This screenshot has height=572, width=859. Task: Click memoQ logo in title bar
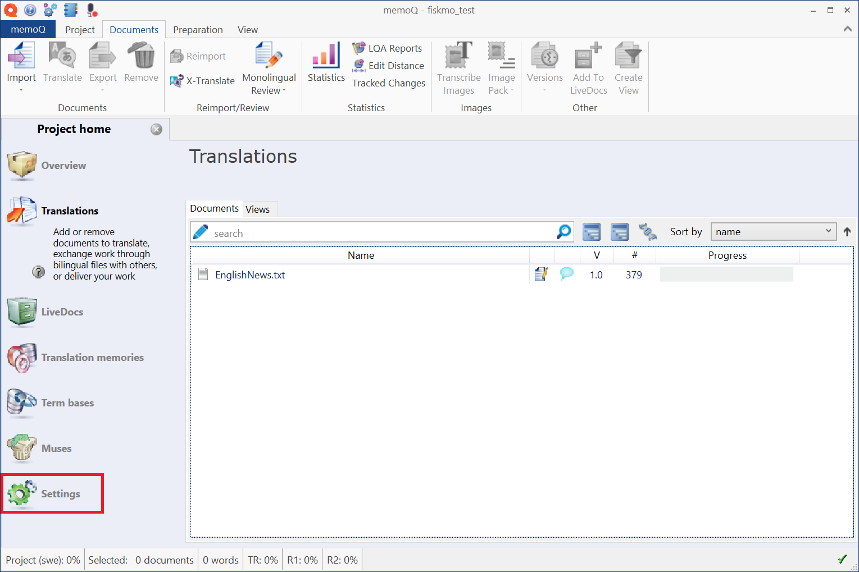[x=11, y=10]
